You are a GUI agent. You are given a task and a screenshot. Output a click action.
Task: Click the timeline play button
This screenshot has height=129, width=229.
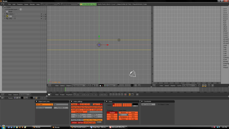pyautogui.click(x=116, y=95)
